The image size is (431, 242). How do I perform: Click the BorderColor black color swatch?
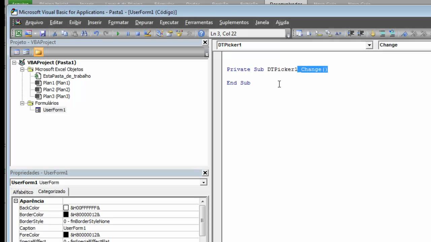(x=66, y=215)
